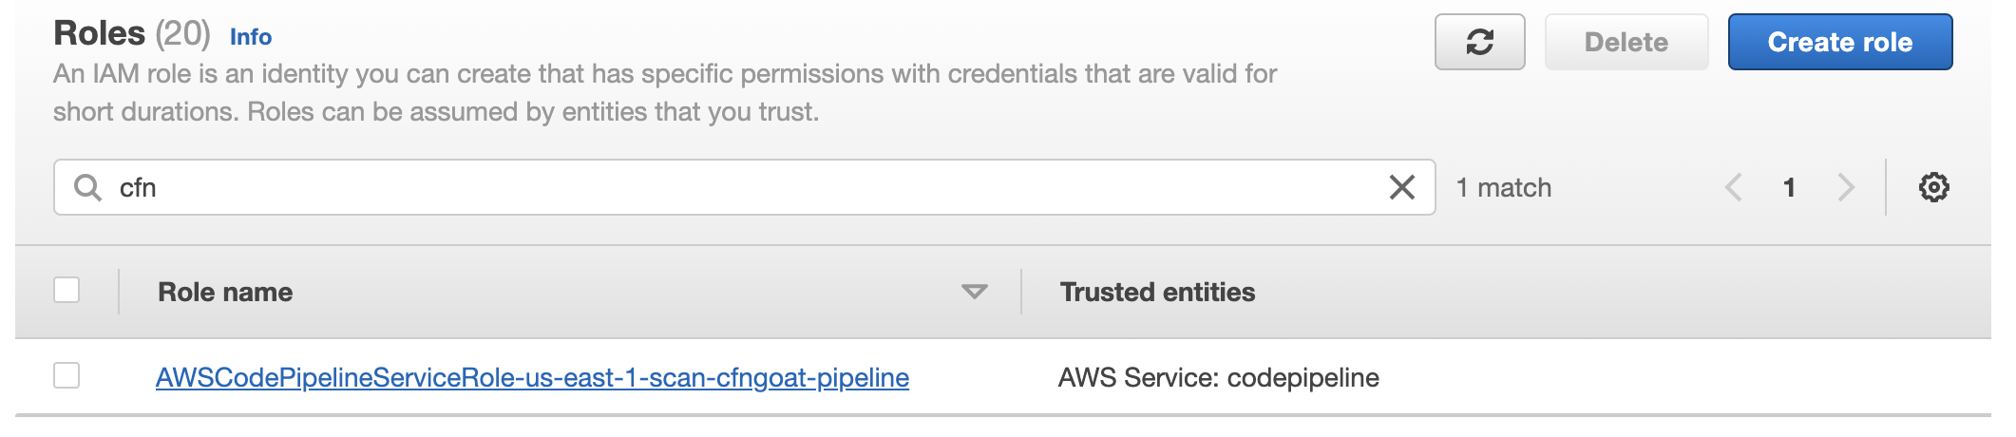
Task: Sort by Role name arrow
Action: pyautogui.click(x=974, y=292)
